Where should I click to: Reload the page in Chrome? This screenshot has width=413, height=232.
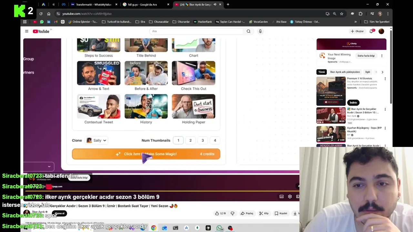(41, 14)
